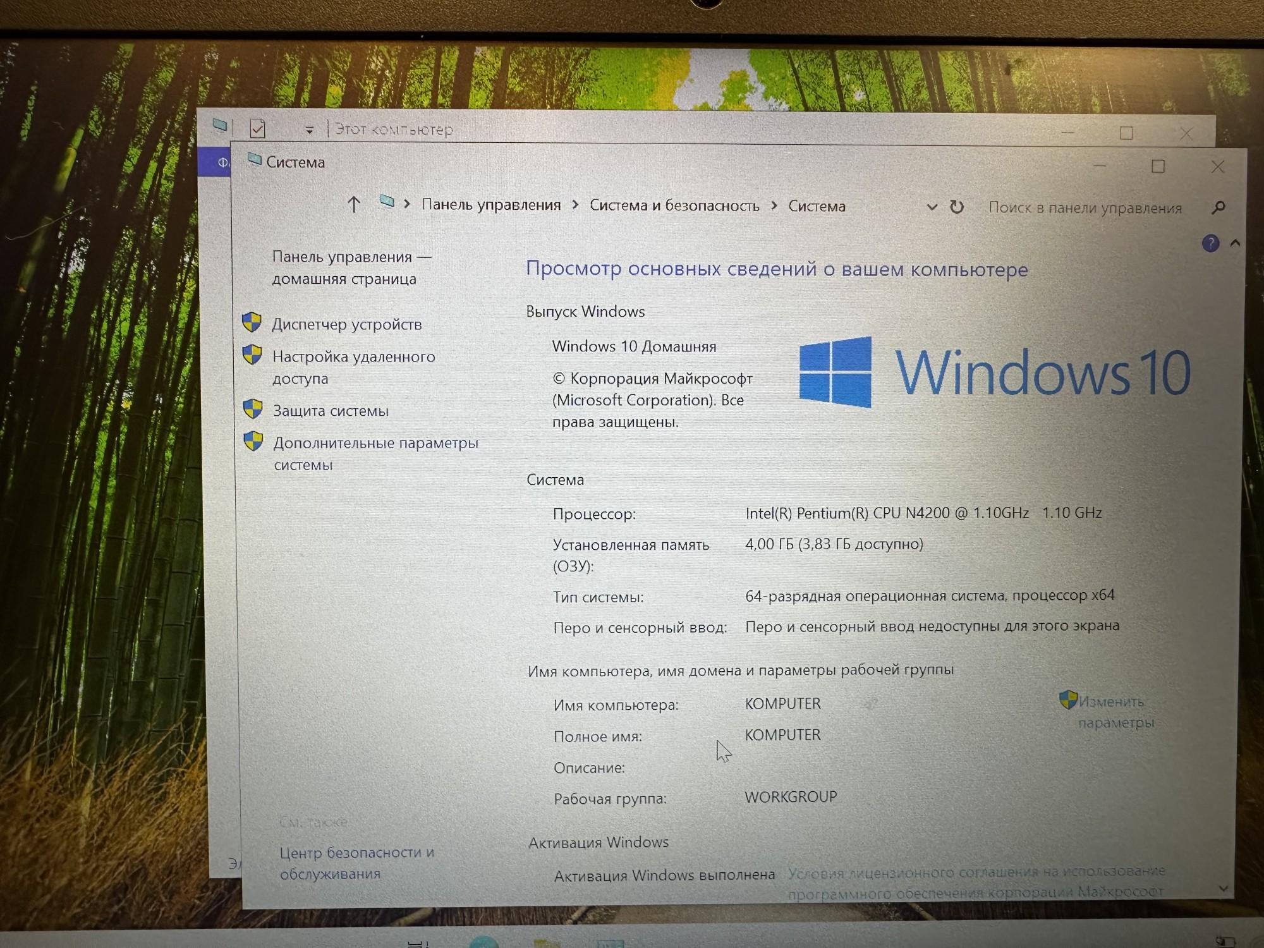Click KOMPUTER next to Полное имя
Screen dimensions: 1264x948
[x=782, y=735]
